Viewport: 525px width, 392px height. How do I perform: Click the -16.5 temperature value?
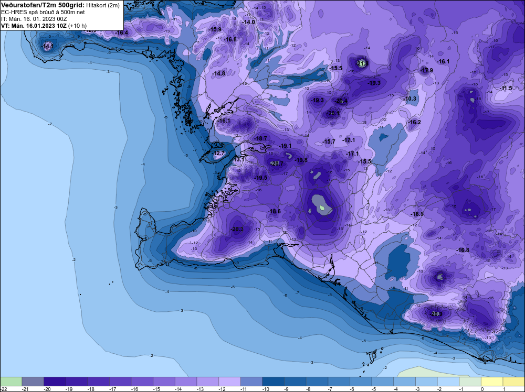coord(417,214)
